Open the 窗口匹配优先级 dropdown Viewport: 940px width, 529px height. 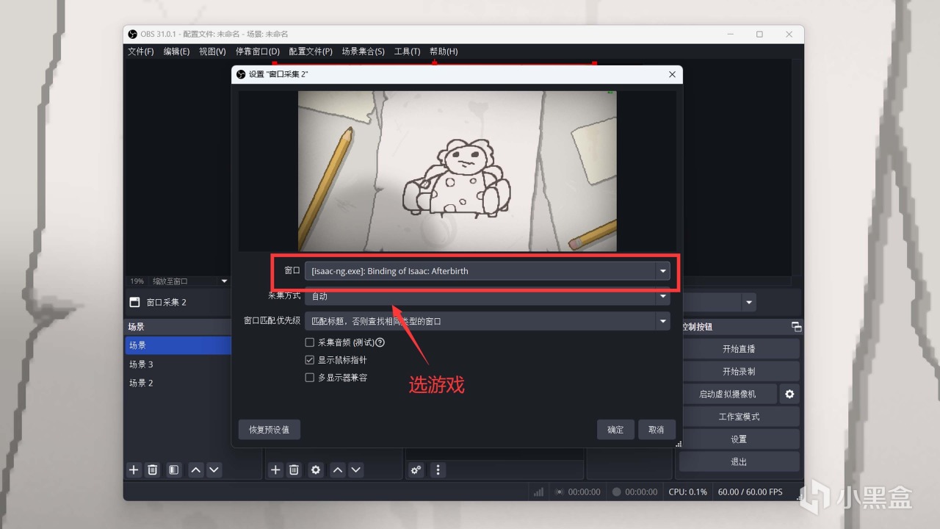coord(488,321)
